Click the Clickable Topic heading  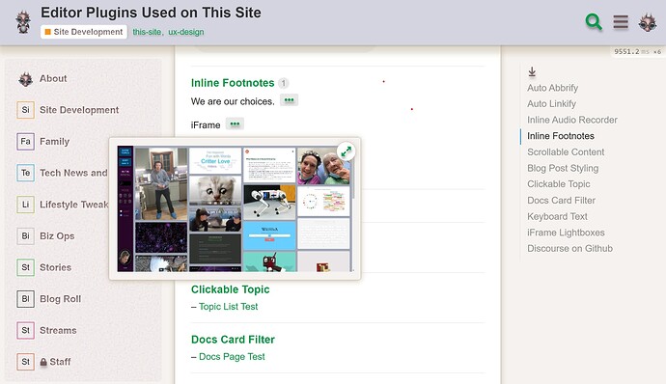231,289
